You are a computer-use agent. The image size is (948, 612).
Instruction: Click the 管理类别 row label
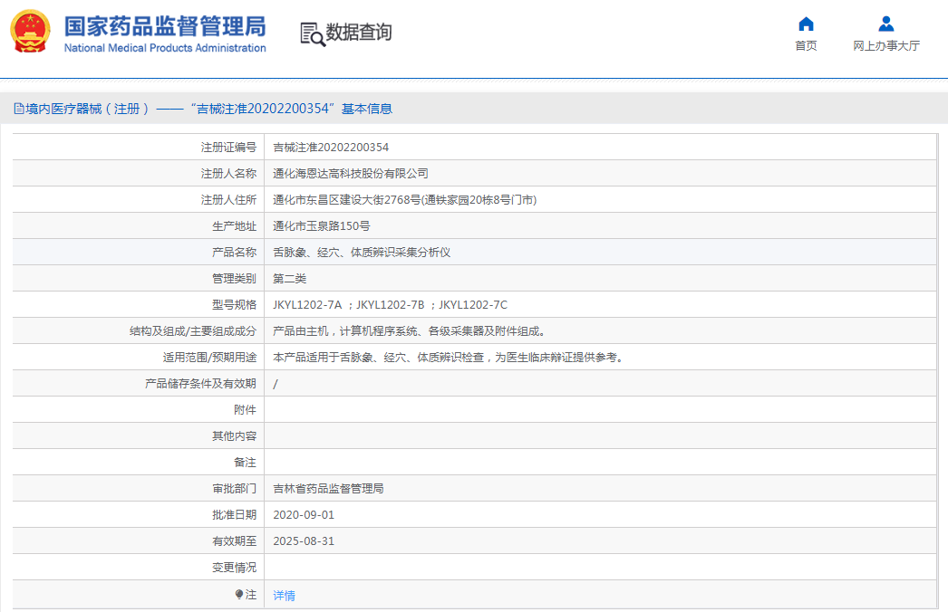pos(234,279)
